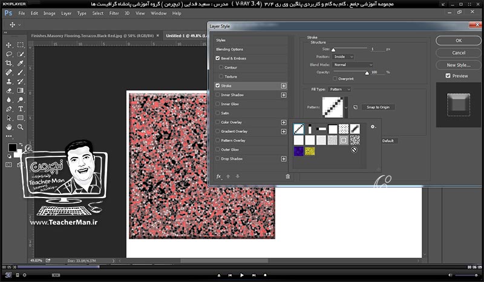This screenshot has height=282, width=484.
Task: Toggle the Preview checkbox
Action: click(448, 75)
